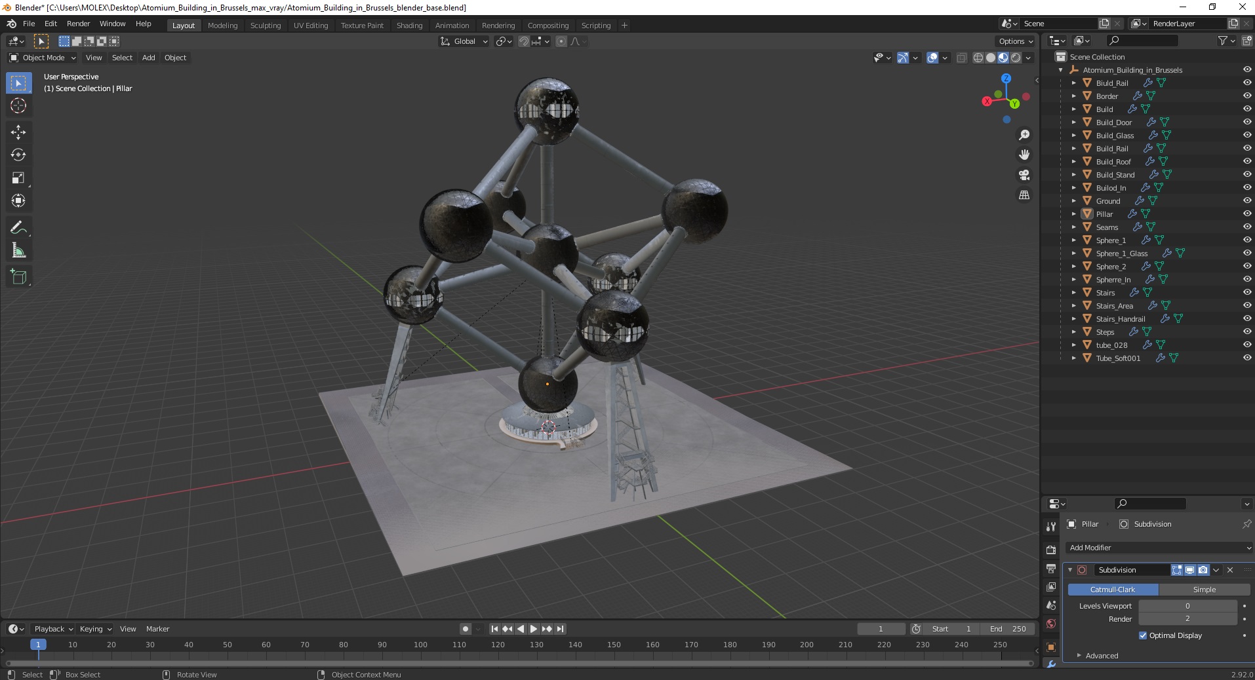Screen dimensions: 1255x680
Task: Open the viewport Add menu
Action: (x=149, y=58)
